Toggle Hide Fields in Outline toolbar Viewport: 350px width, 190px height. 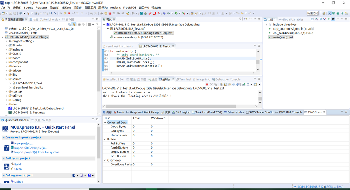click(x=321, y=19)
